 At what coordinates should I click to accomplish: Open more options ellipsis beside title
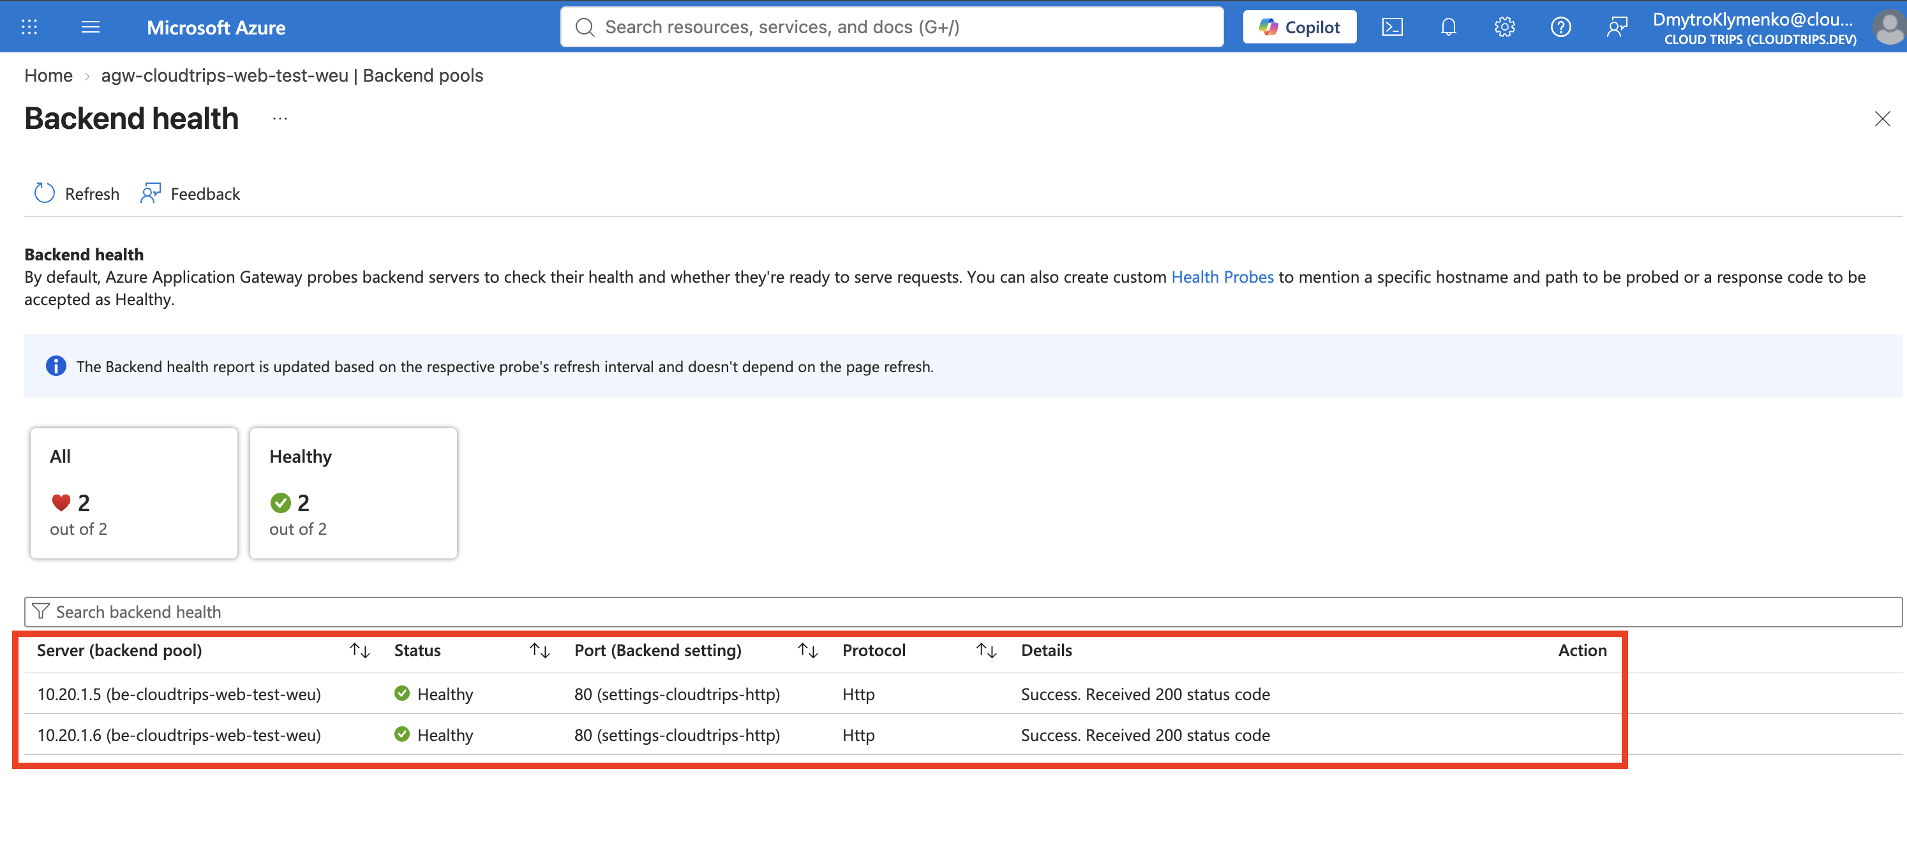click(280, 119)
